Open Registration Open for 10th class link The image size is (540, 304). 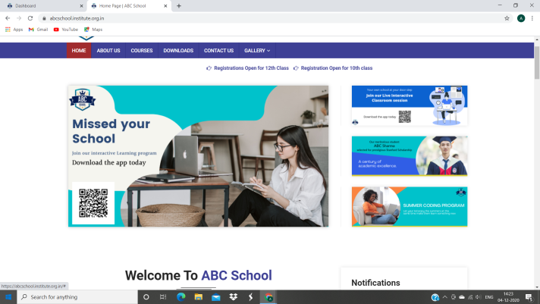[x=337, y=68]
